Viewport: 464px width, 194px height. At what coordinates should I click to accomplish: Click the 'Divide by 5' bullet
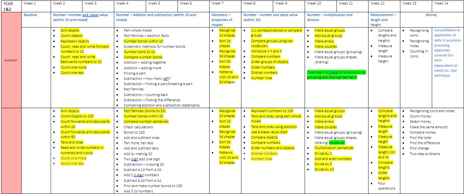click(324, 164)
